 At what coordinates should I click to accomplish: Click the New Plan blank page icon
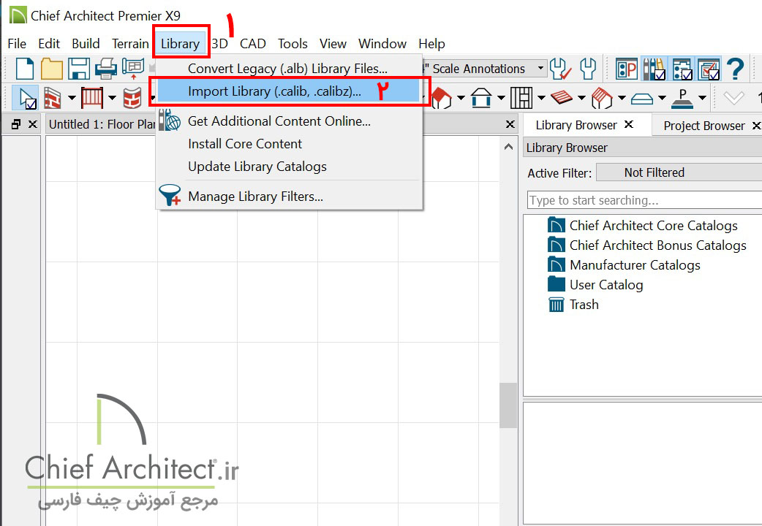click(x=25, y=69)
